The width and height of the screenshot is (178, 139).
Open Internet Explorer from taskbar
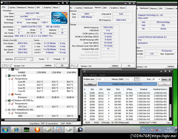click(x=16, y=130)
